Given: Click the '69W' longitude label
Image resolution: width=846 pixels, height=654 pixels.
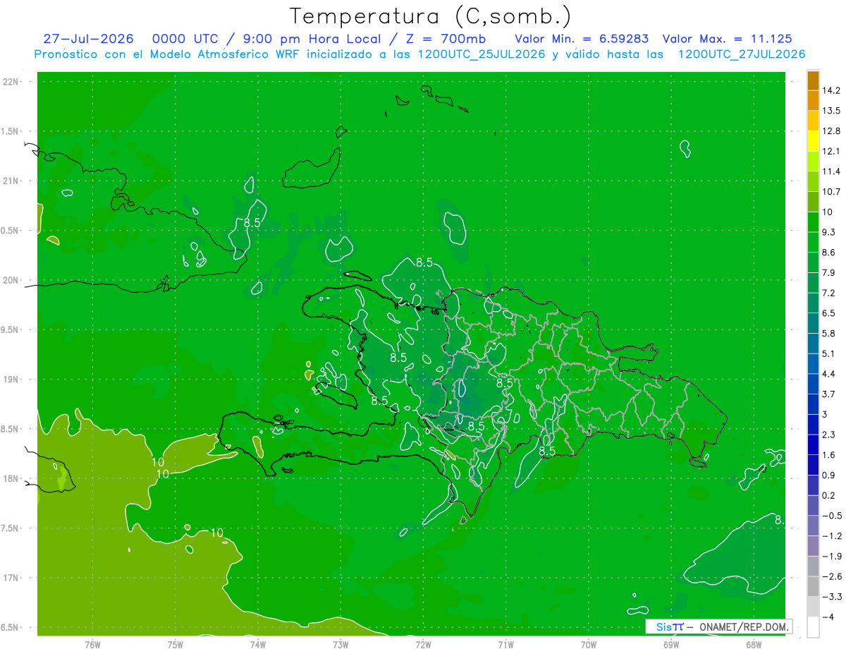Looking at the screenshot, I should (671, 645).
